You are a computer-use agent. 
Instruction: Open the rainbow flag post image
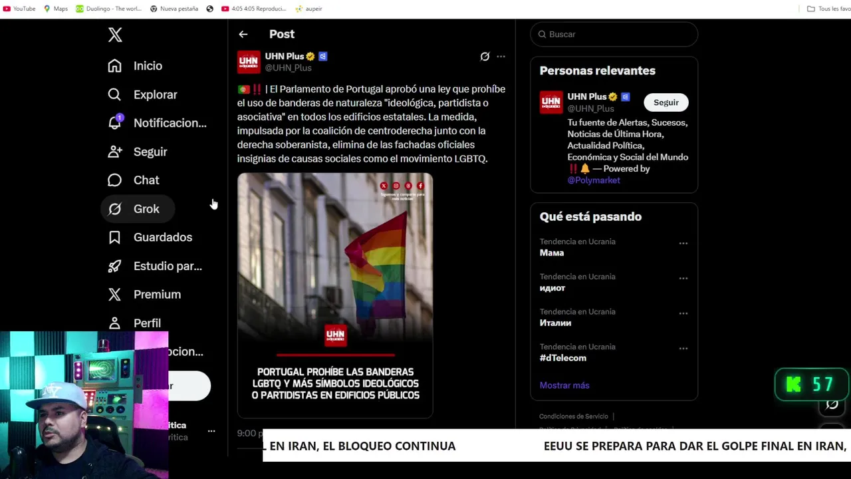tap(335, 295)
